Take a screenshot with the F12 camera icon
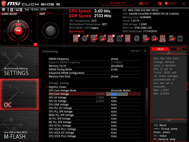 141,3
